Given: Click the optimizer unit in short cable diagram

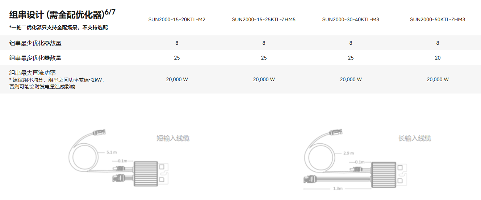Looking at the screenshot, I should [146, 174].
